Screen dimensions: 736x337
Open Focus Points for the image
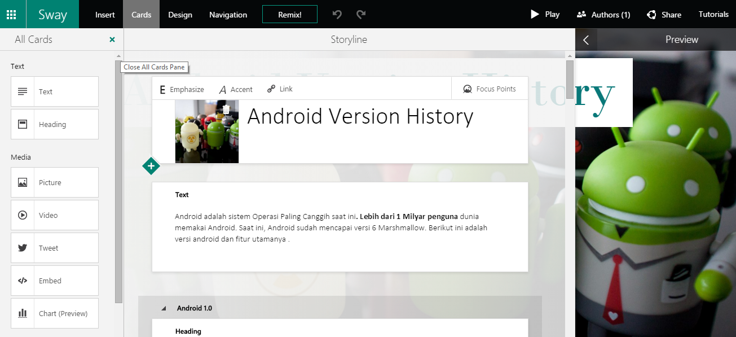pyautogui.click(x=490, y=89)
